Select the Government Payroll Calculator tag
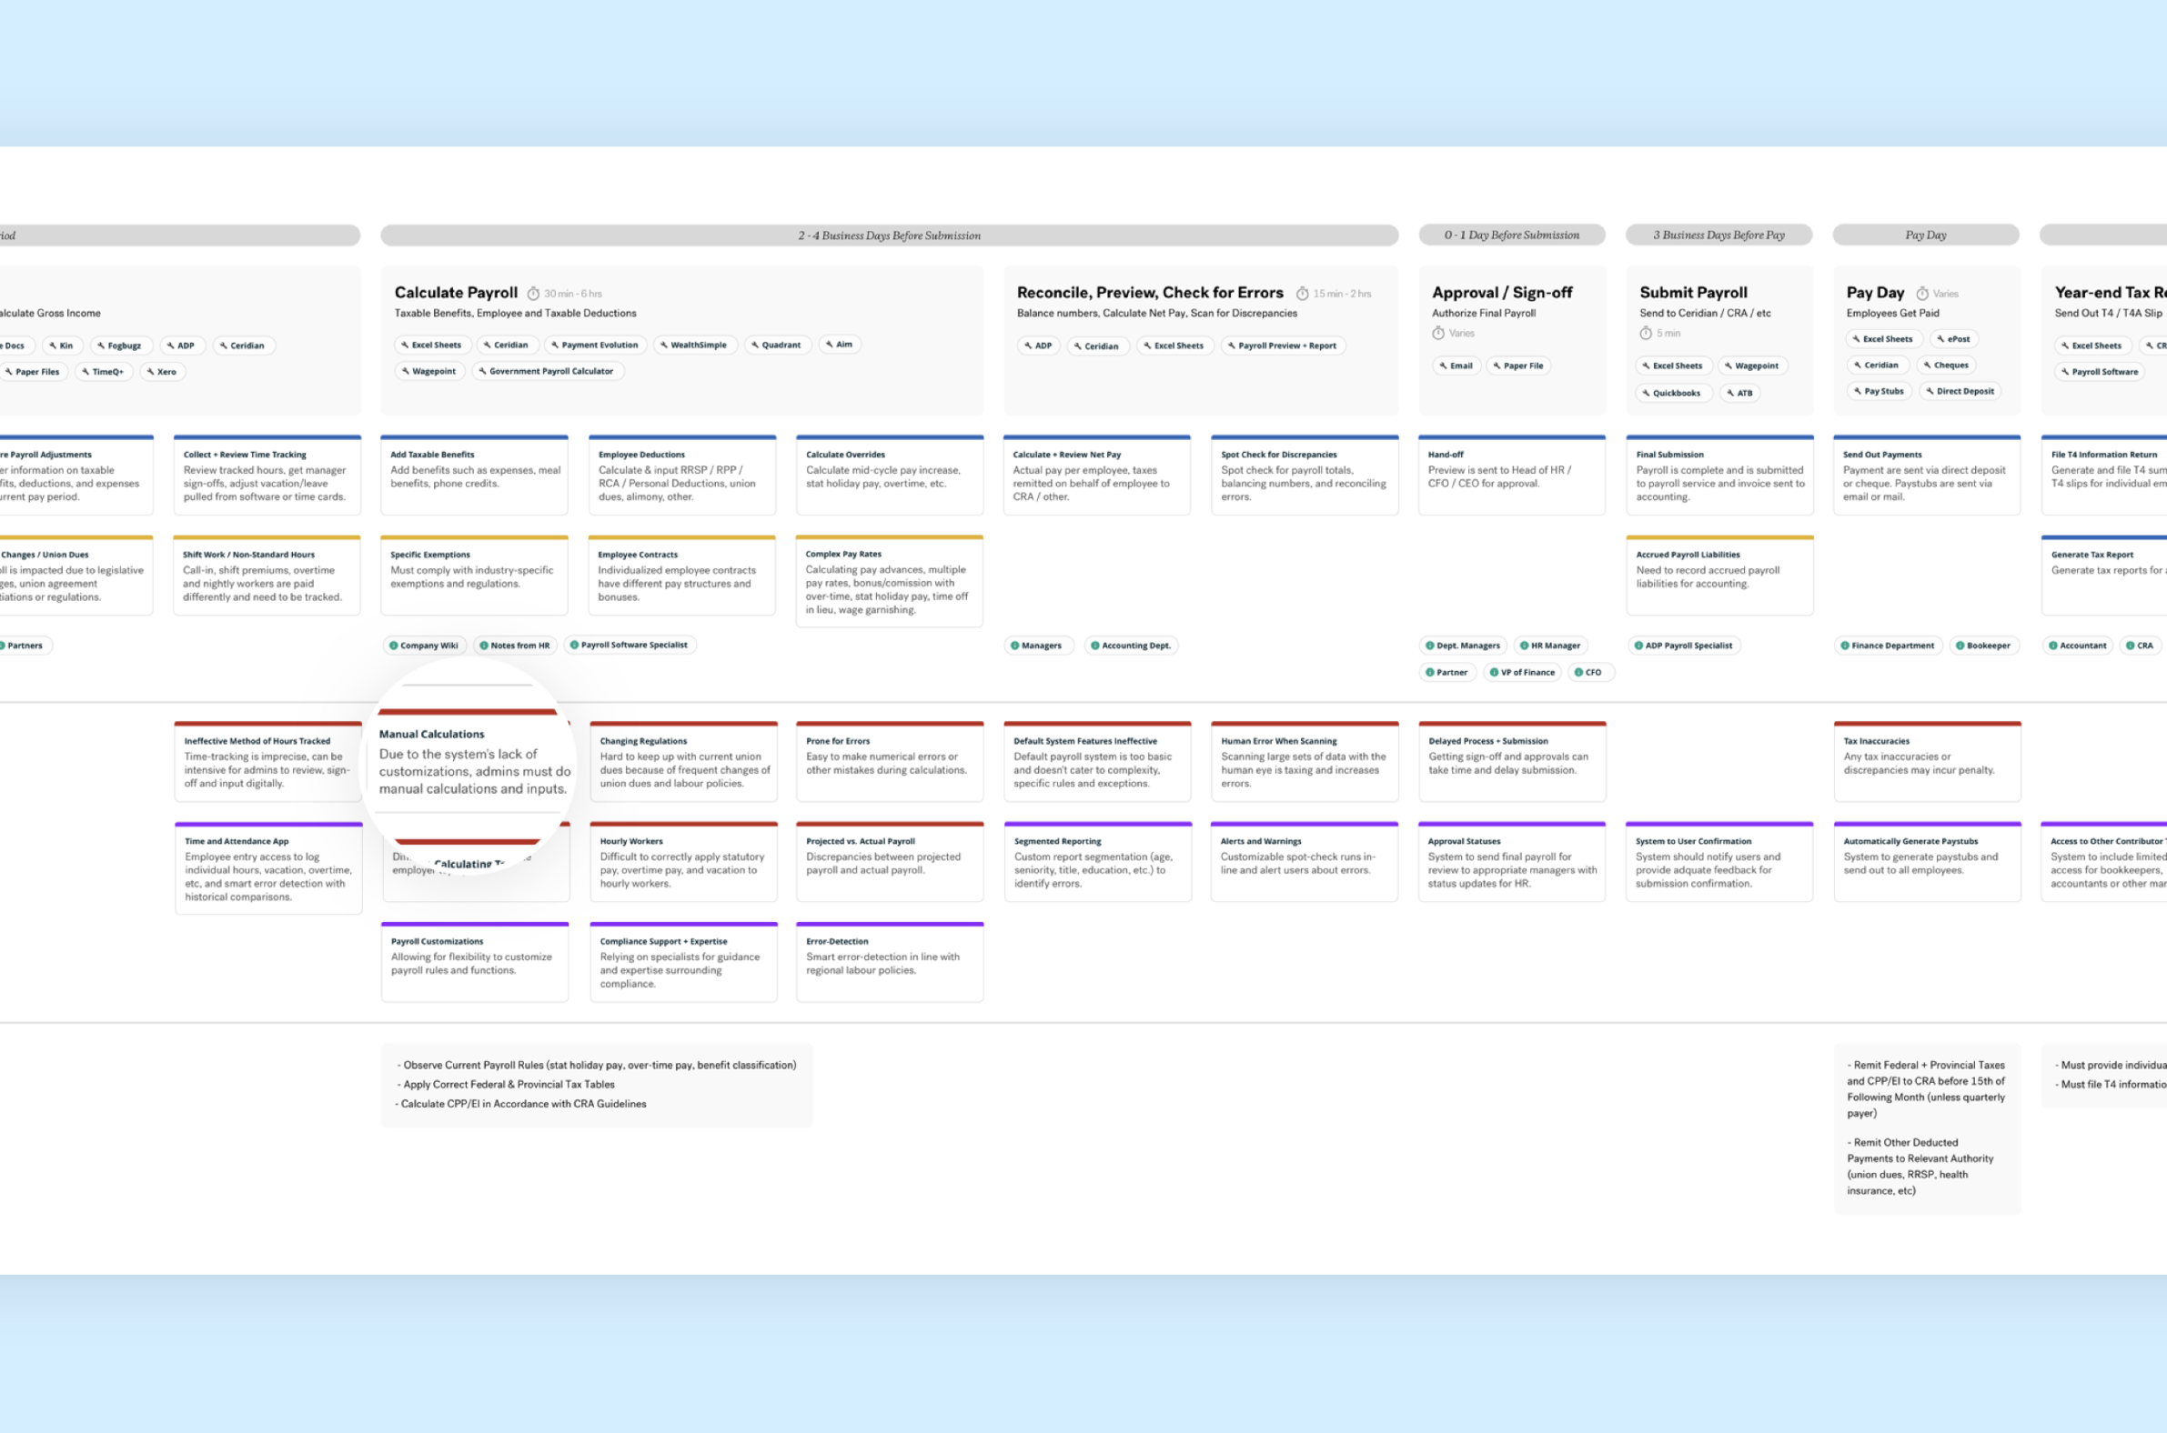The width and height of the screenshot is (2167, 1433). pos(549,371)
